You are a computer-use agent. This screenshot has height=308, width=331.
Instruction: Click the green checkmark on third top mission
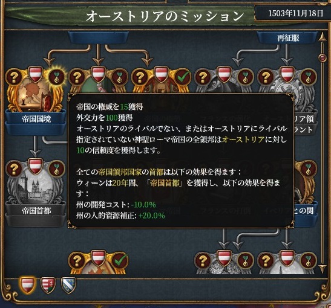click(183, 77)
